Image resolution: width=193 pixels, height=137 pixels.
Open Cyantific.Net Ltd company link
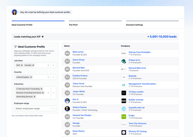coord(136,108)
